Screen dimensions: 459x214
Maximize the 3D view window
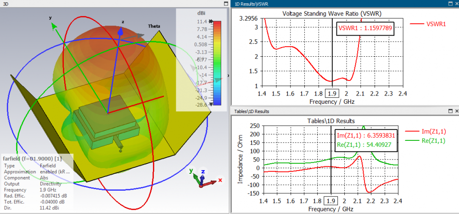pyautogui.click(x=226, y=4)
